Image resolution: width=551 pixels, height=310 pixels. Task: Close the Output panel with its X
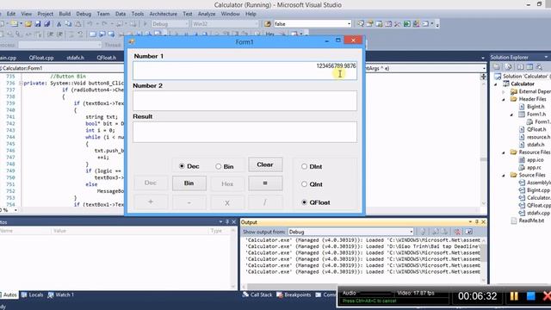click(483, 222)
